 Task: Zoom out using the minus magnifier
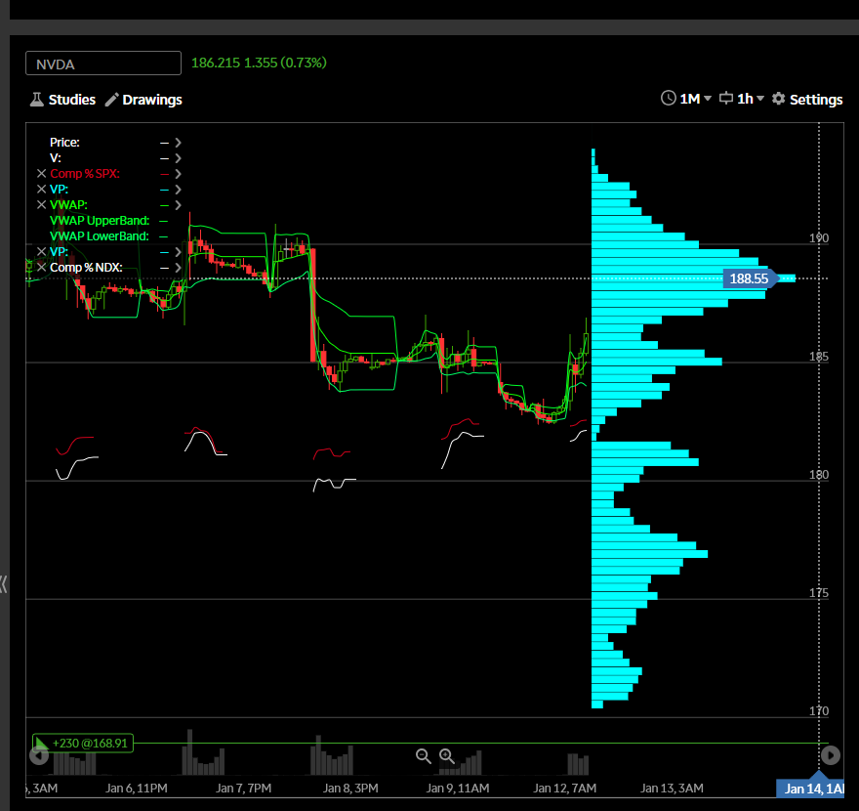(424, 755)
